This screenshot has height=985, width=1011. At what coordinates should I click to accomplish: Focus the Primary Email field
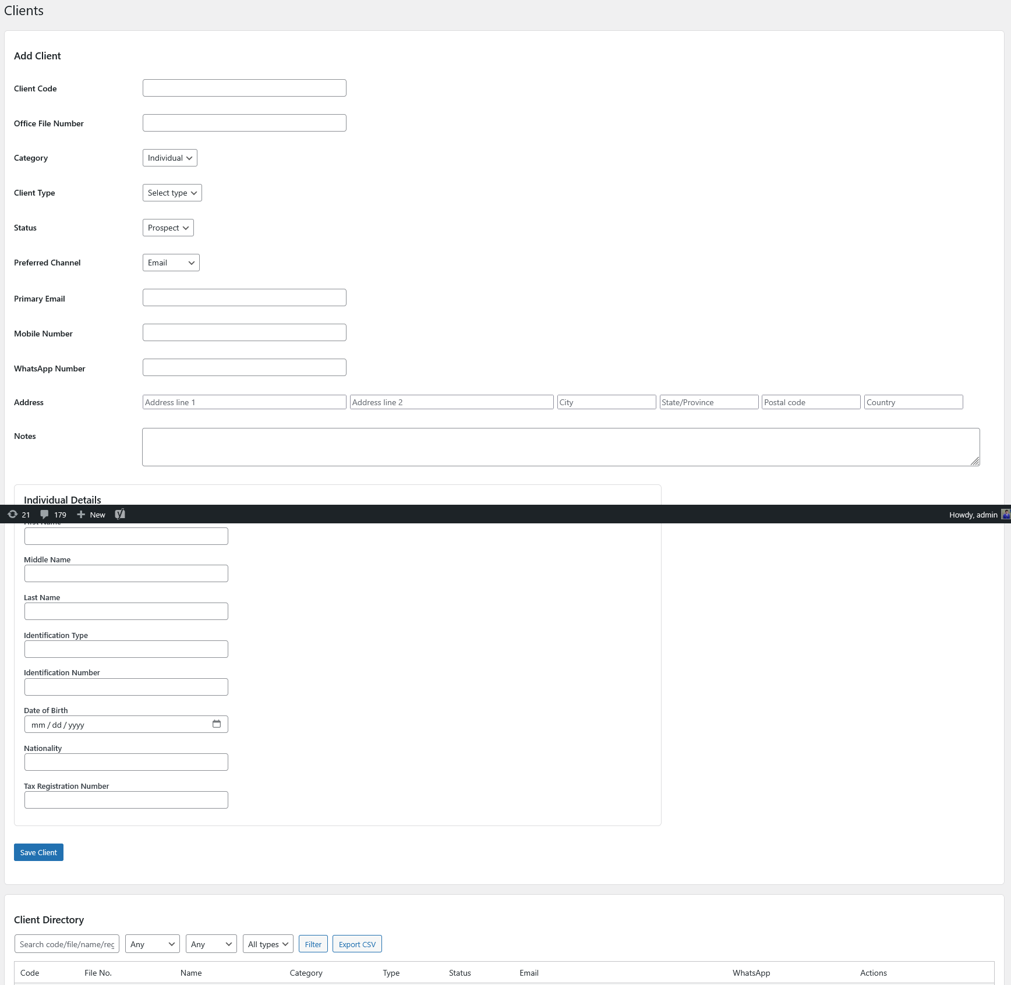tap(245, 297)
